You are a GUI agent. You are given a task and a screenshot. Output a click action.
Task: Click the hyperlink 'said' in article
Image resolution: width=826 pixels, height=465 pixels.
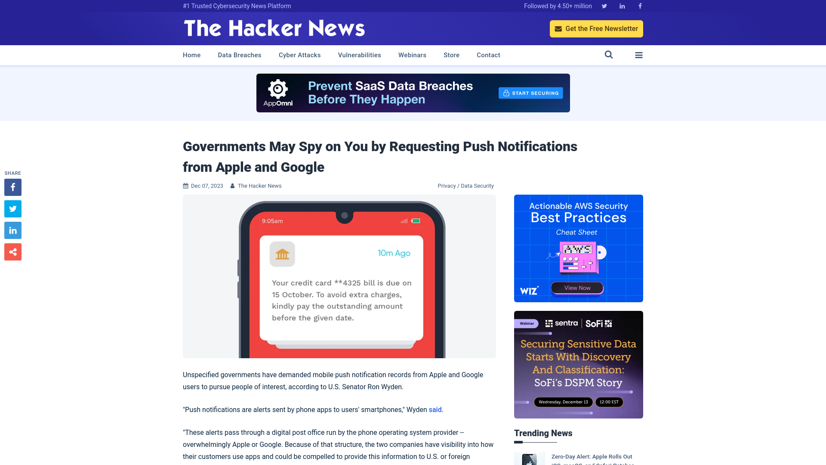pos(435,409)
